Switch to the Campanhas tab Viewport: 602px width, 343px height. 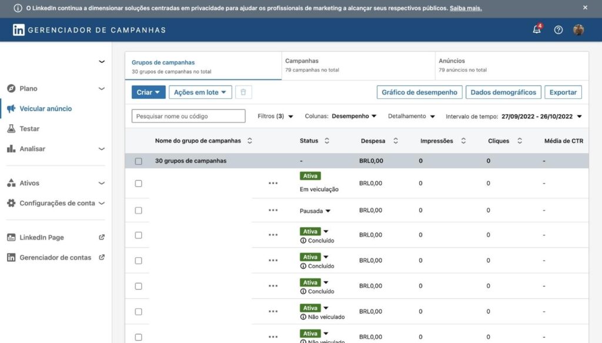[358, 65]
